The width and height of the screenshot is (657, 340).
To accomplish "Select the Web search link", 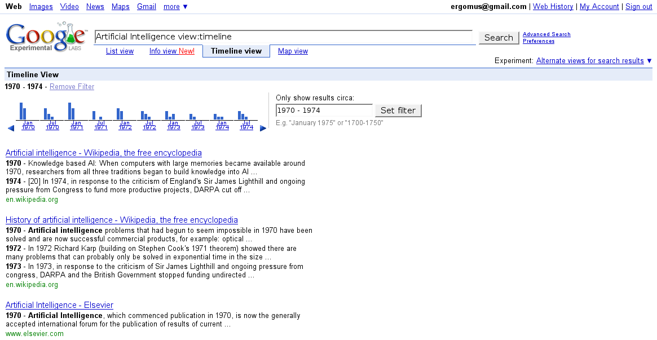I will [14, 7].
